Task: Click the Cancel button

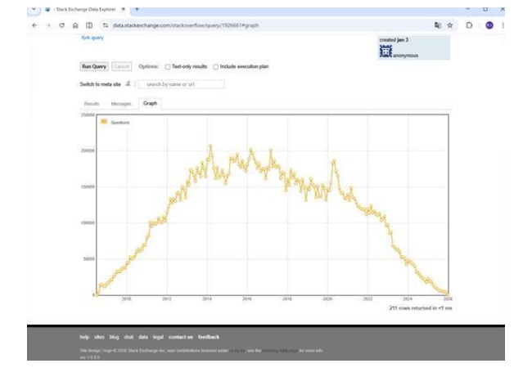Action: pyautogui.click(x=121, y=66)
